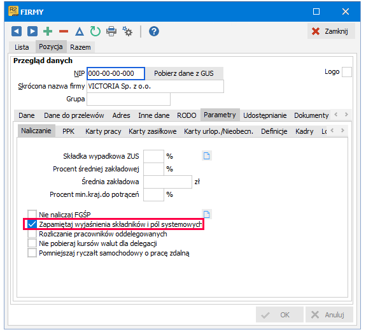
Task: Open settings gears icon in toolbar
Action: (x=127, y=31)
